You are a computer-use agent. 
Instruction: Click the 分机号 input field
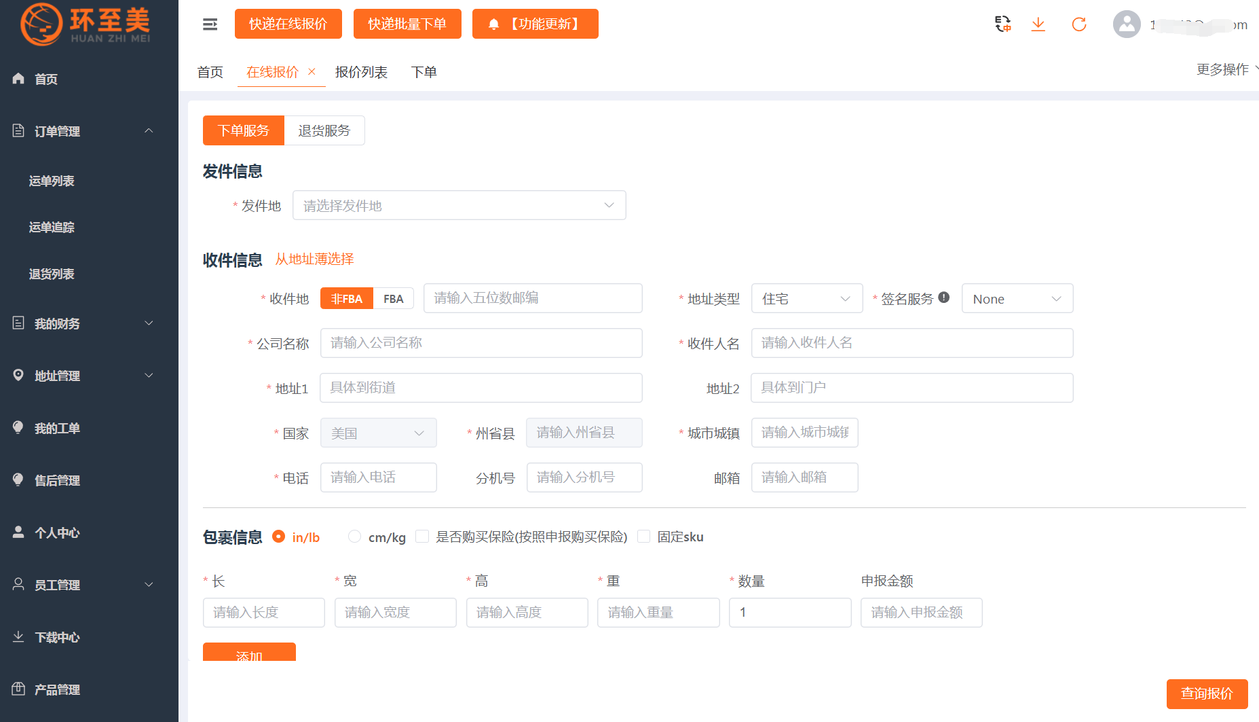[584, 477]
